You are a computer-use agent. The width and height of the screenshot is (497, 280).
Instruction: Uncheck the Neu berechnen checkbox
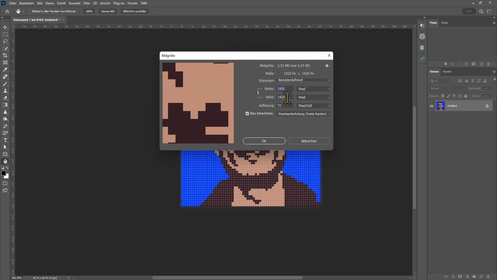pyautogui.click(x=247, y=114)
